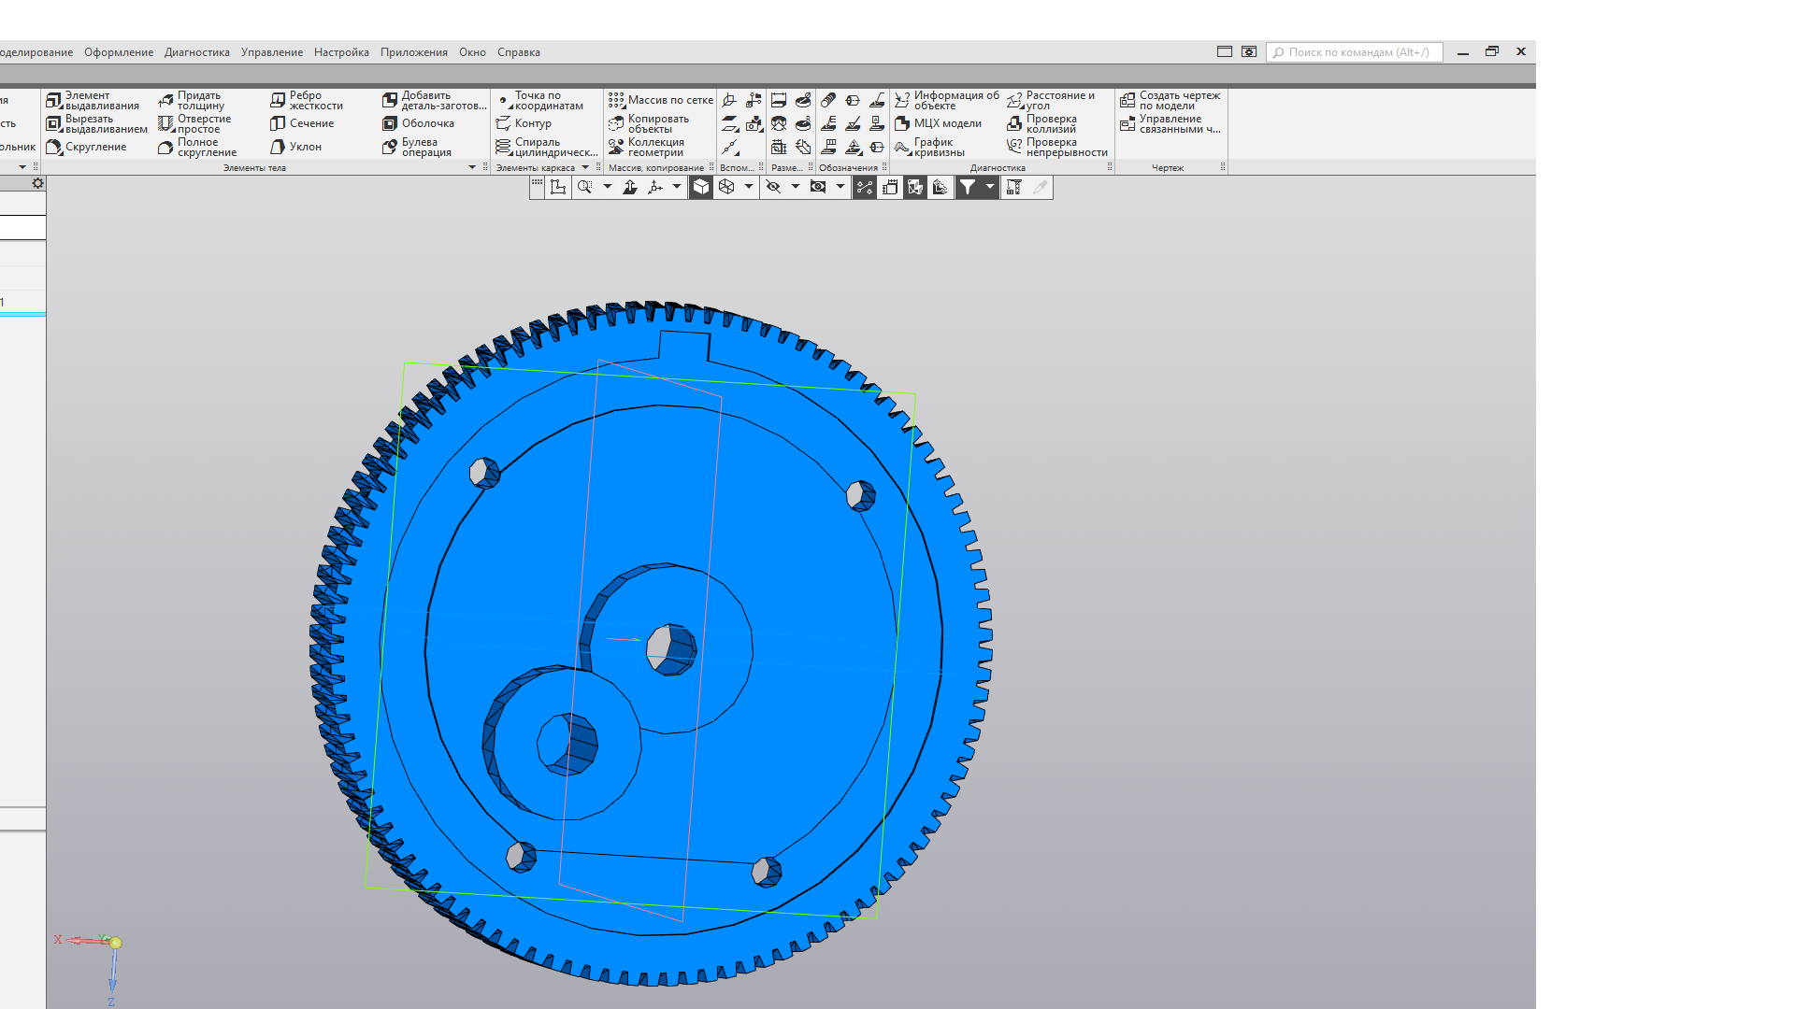The image size is (1795, 1009).
Task: Select Массив по сетке tool
Action: pyautogui.click(x=661, y=100)
